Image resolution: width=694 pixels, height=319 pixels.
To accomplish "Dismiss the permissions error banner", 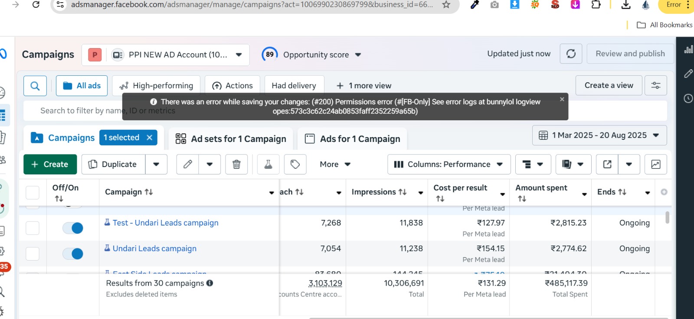I will click(x=562, y=99).
